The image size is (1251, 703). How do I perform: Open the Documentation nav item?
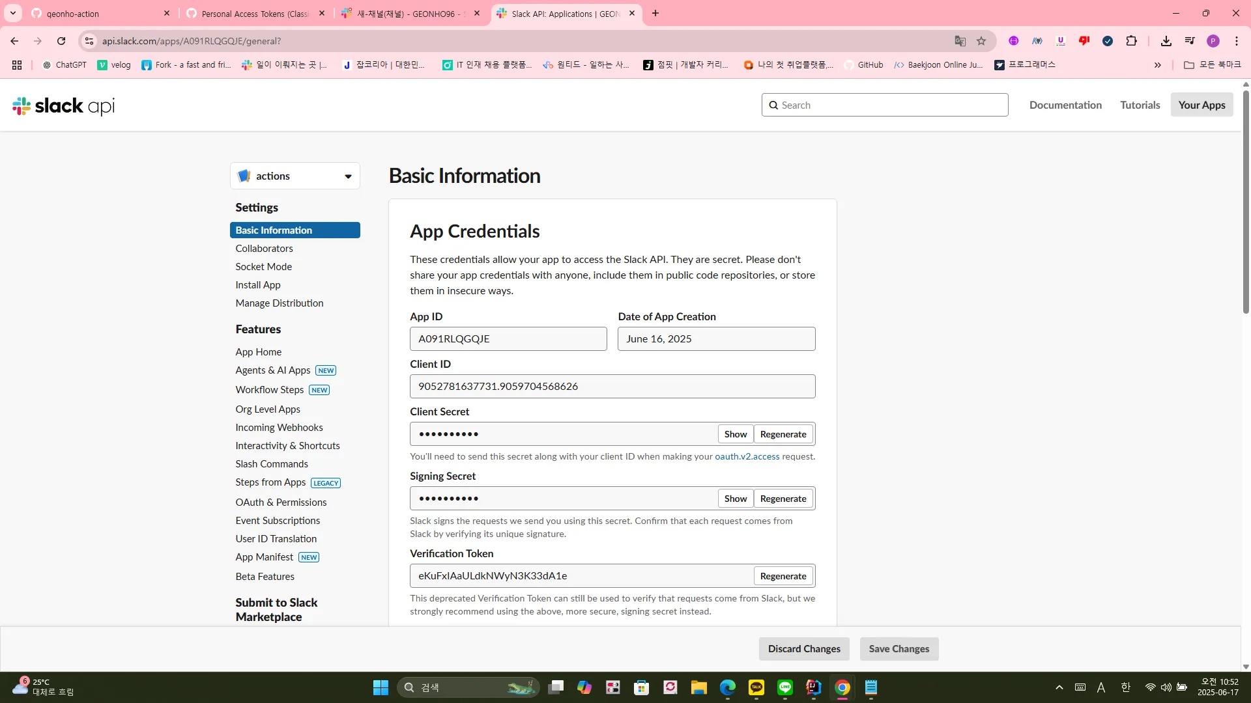coord(1065,105)
